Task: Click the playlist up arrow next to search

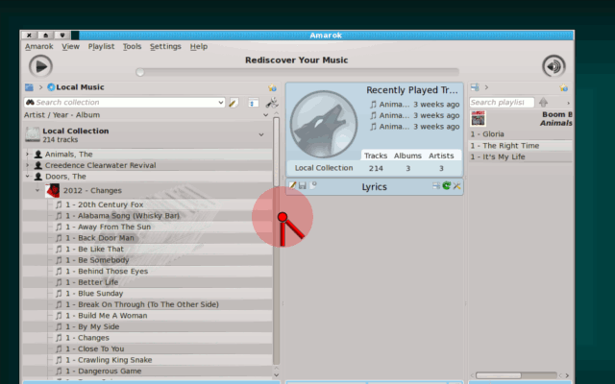Action: coord(543,103)
